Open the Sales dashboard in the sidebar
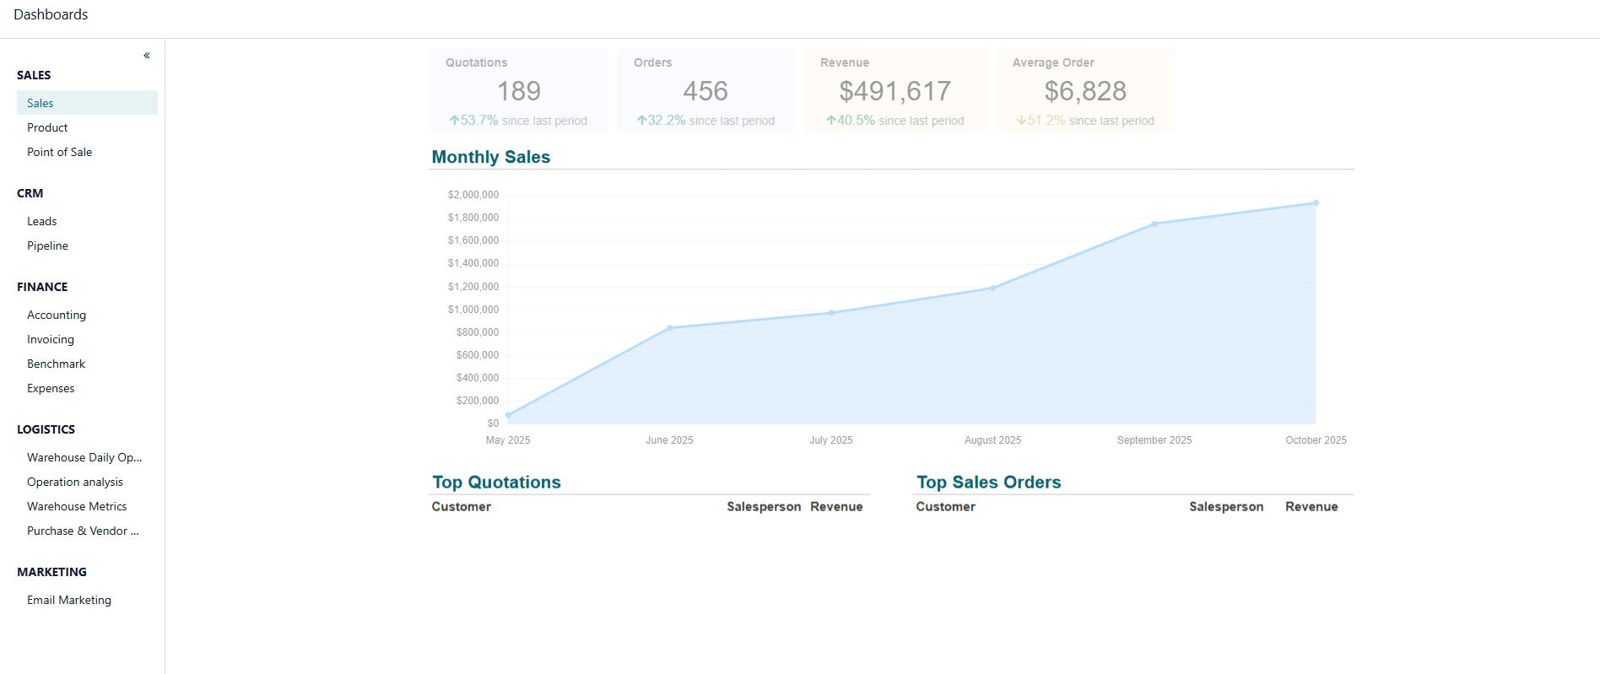Screen dimensions: 1600x674 click(87, 103)
